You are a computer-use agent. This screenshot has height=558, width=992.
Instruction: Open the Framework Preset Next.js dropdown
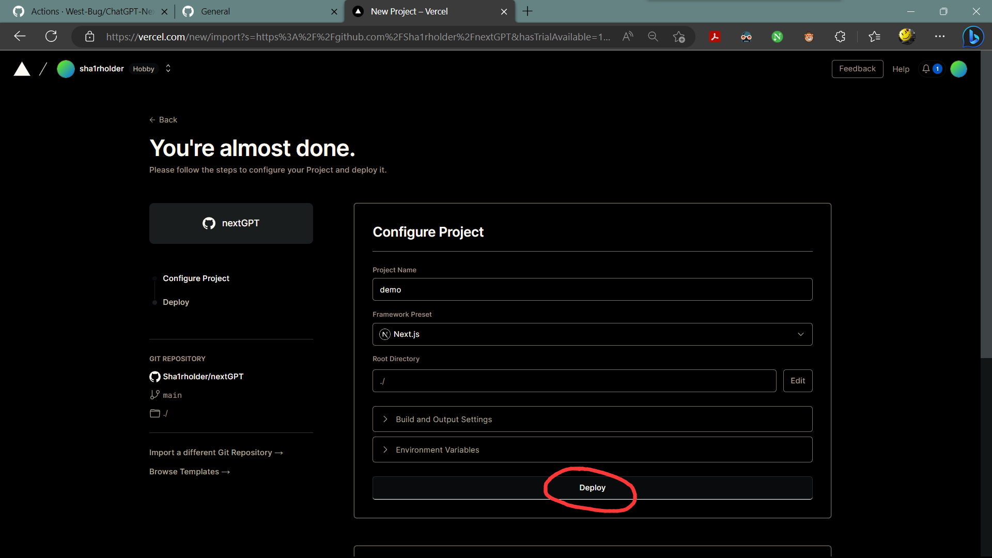pyautogui.click(x=592, y=334)
